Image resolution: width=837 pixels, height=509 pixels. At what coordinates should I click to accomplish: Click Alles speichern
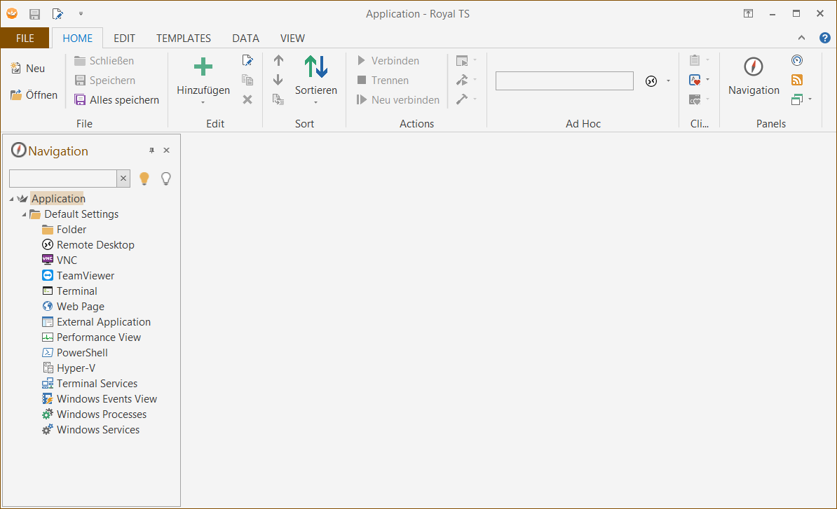tap(117, 99)
